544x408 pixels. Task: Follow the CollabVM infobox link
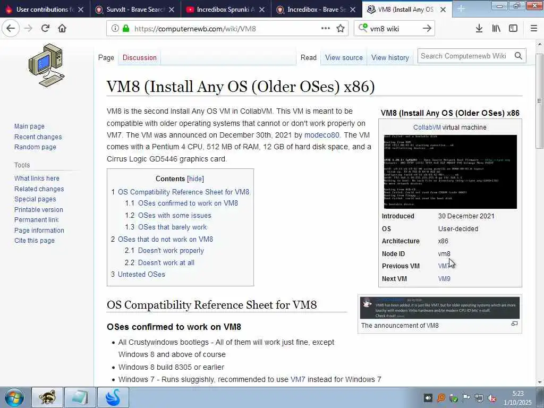[427, 127]
